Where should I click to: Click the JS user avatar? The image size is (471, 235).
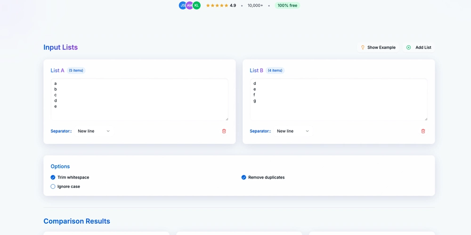[183, 5]
